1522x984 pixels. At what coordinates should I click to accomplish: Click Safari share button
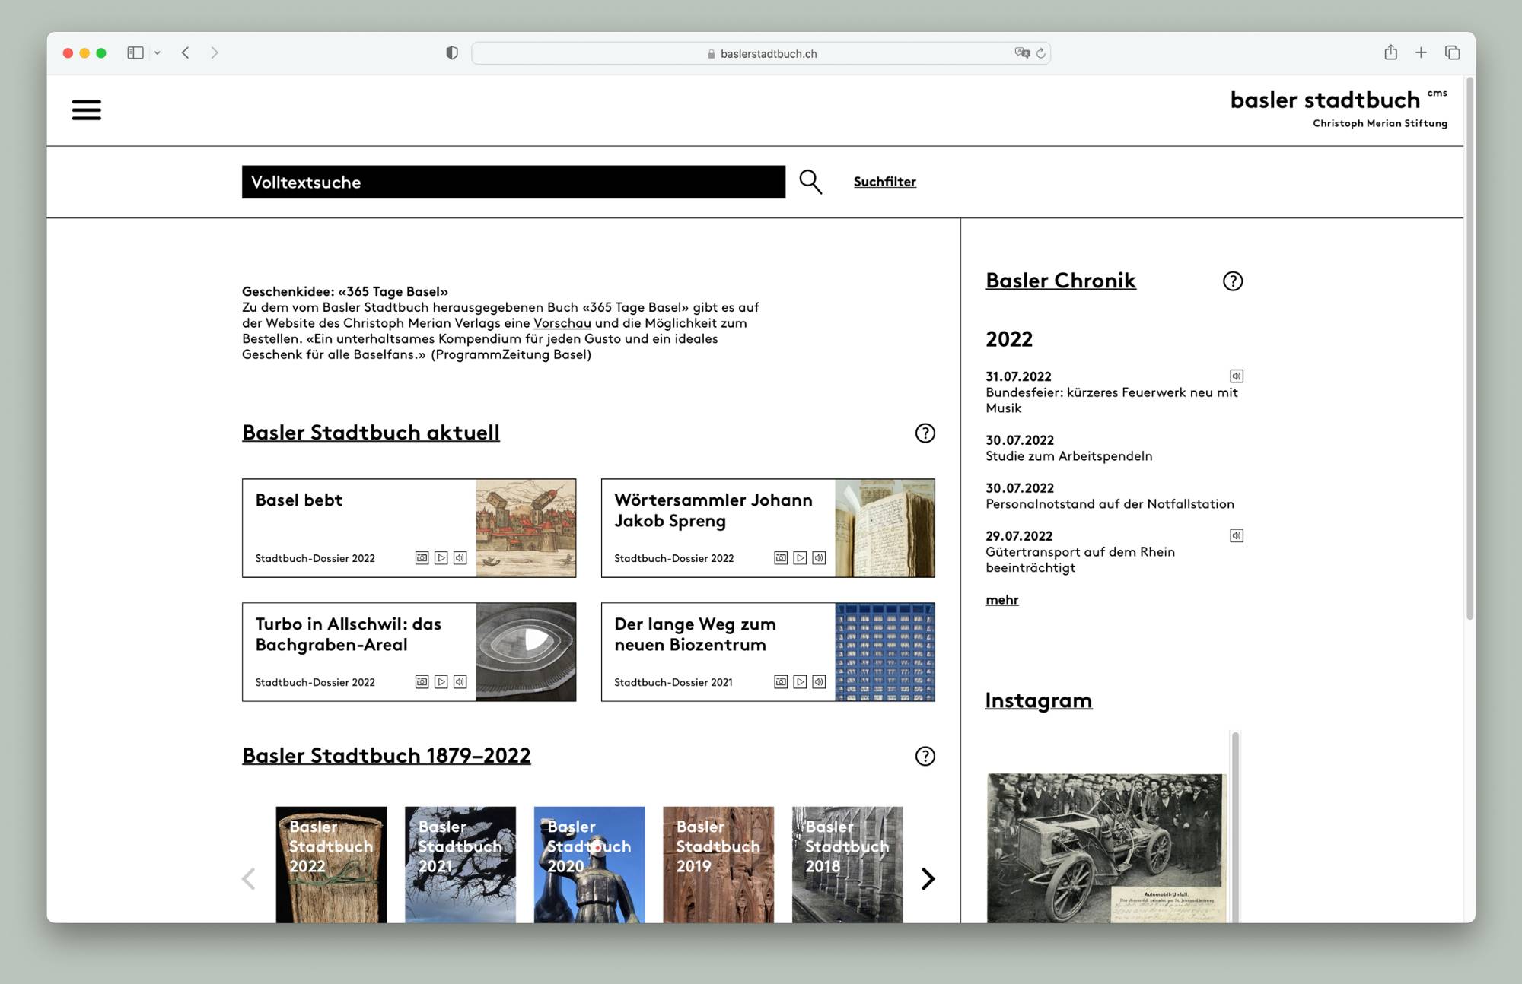point(1390,52)
